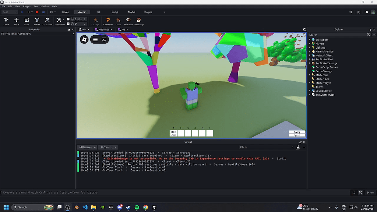Image resolution: width=377 pixels, height=212 pixels.
Task: Expand the StarterPlayer tree node
Action: 310,83
